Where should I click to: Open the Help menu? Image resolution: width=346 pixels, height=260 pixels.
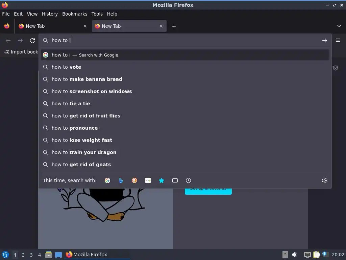112,14
